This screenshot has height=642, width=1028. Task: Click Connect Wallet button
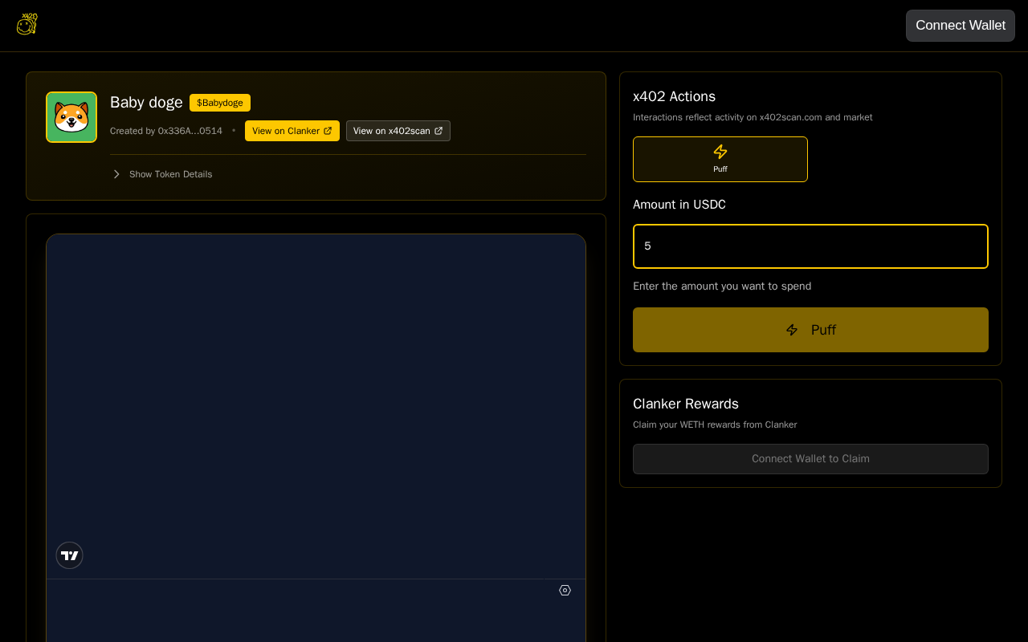pos(961,26)
